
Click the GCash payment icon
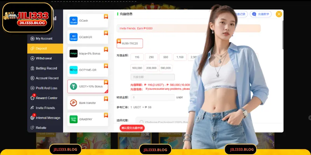pyautogui.click(x=73, y=21)
